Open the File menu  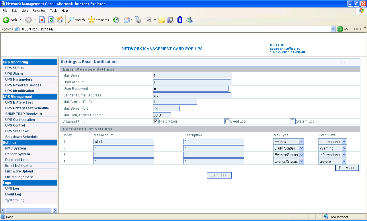(x=5, y=11)
